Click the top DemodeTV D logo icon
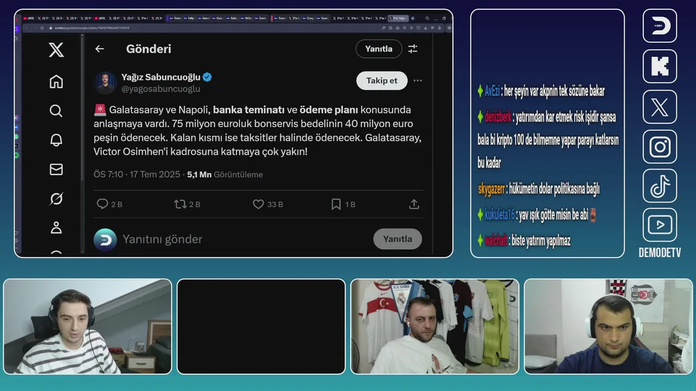Screen dimensions: 696x391 click(660, 26)
